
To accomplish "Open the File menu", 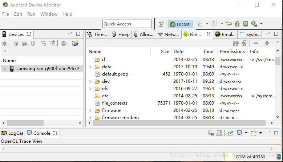I will click(5, 14).
